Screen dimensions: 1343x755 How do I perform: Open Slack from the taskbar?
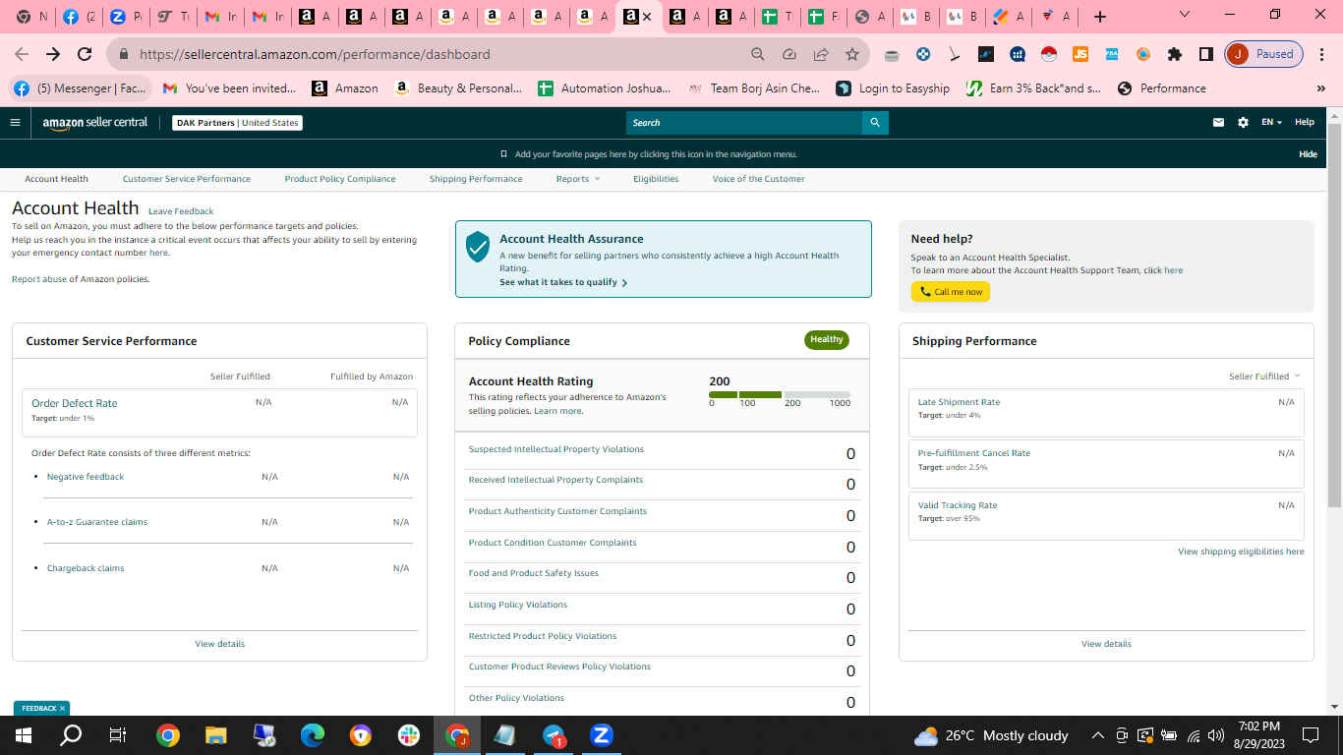[x=409, y=735]
